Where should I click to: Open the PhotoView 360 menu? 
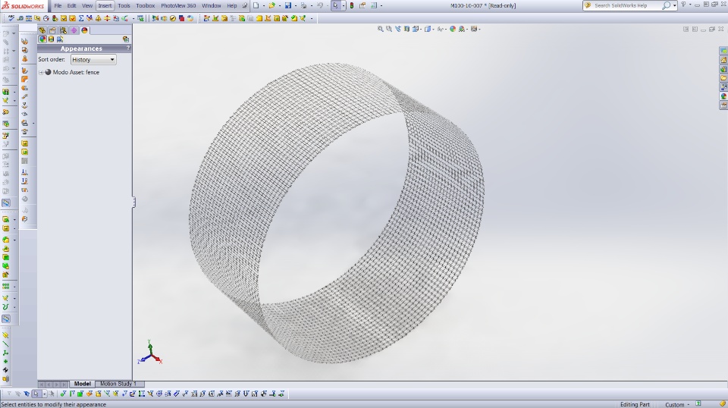(x=178, y=5)
